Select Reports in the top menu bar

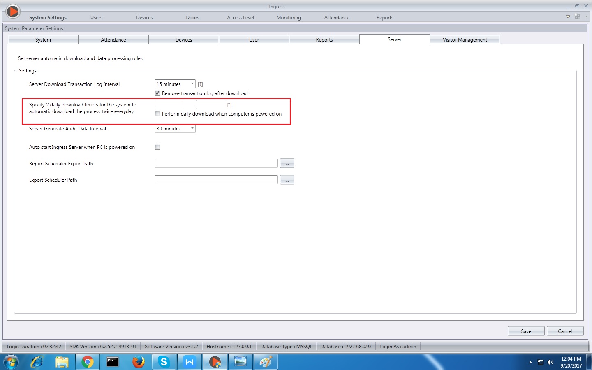385,18
